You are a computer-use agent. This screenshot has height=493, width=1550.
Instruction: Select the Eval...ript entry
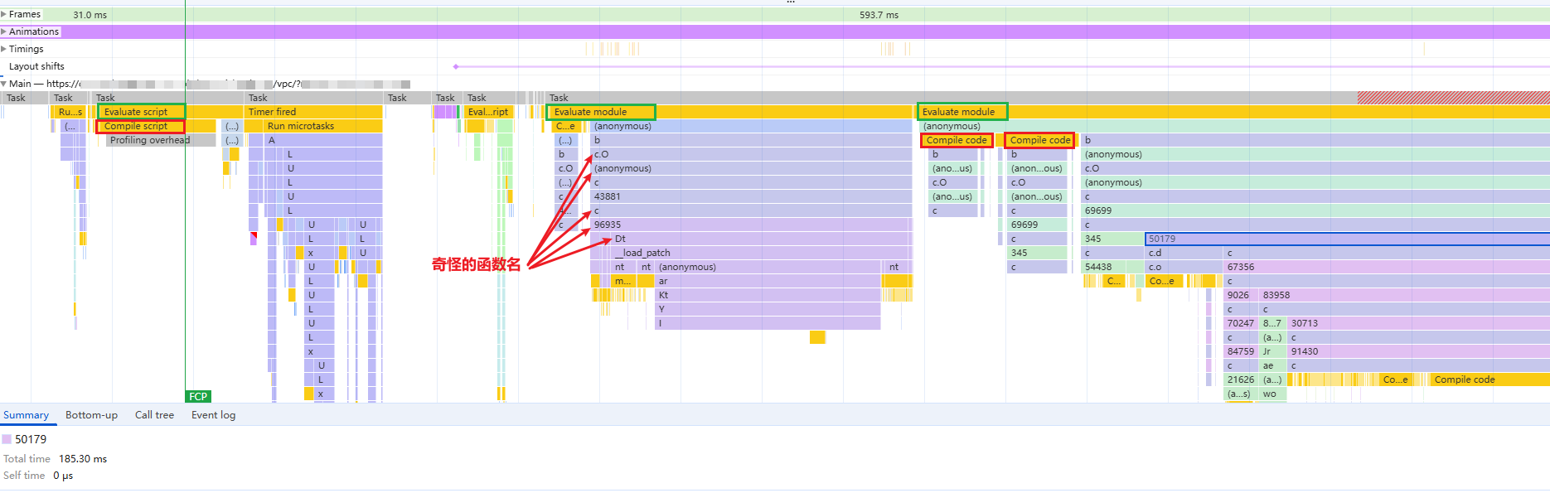point(488,112)
